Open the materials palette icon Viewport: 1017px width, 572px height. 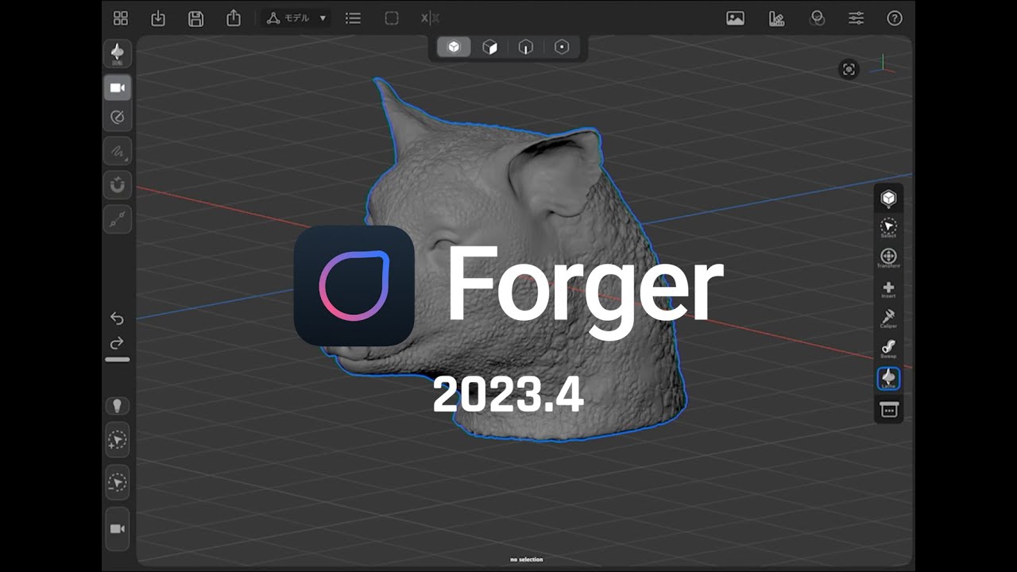point(777,18)
